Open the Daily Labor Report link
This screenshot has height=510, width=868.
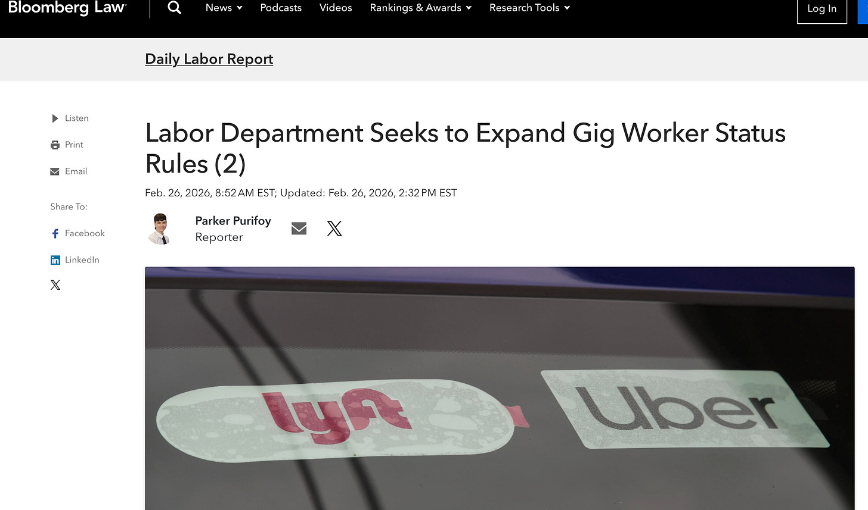pyautogui.click(x=209, y=59)
